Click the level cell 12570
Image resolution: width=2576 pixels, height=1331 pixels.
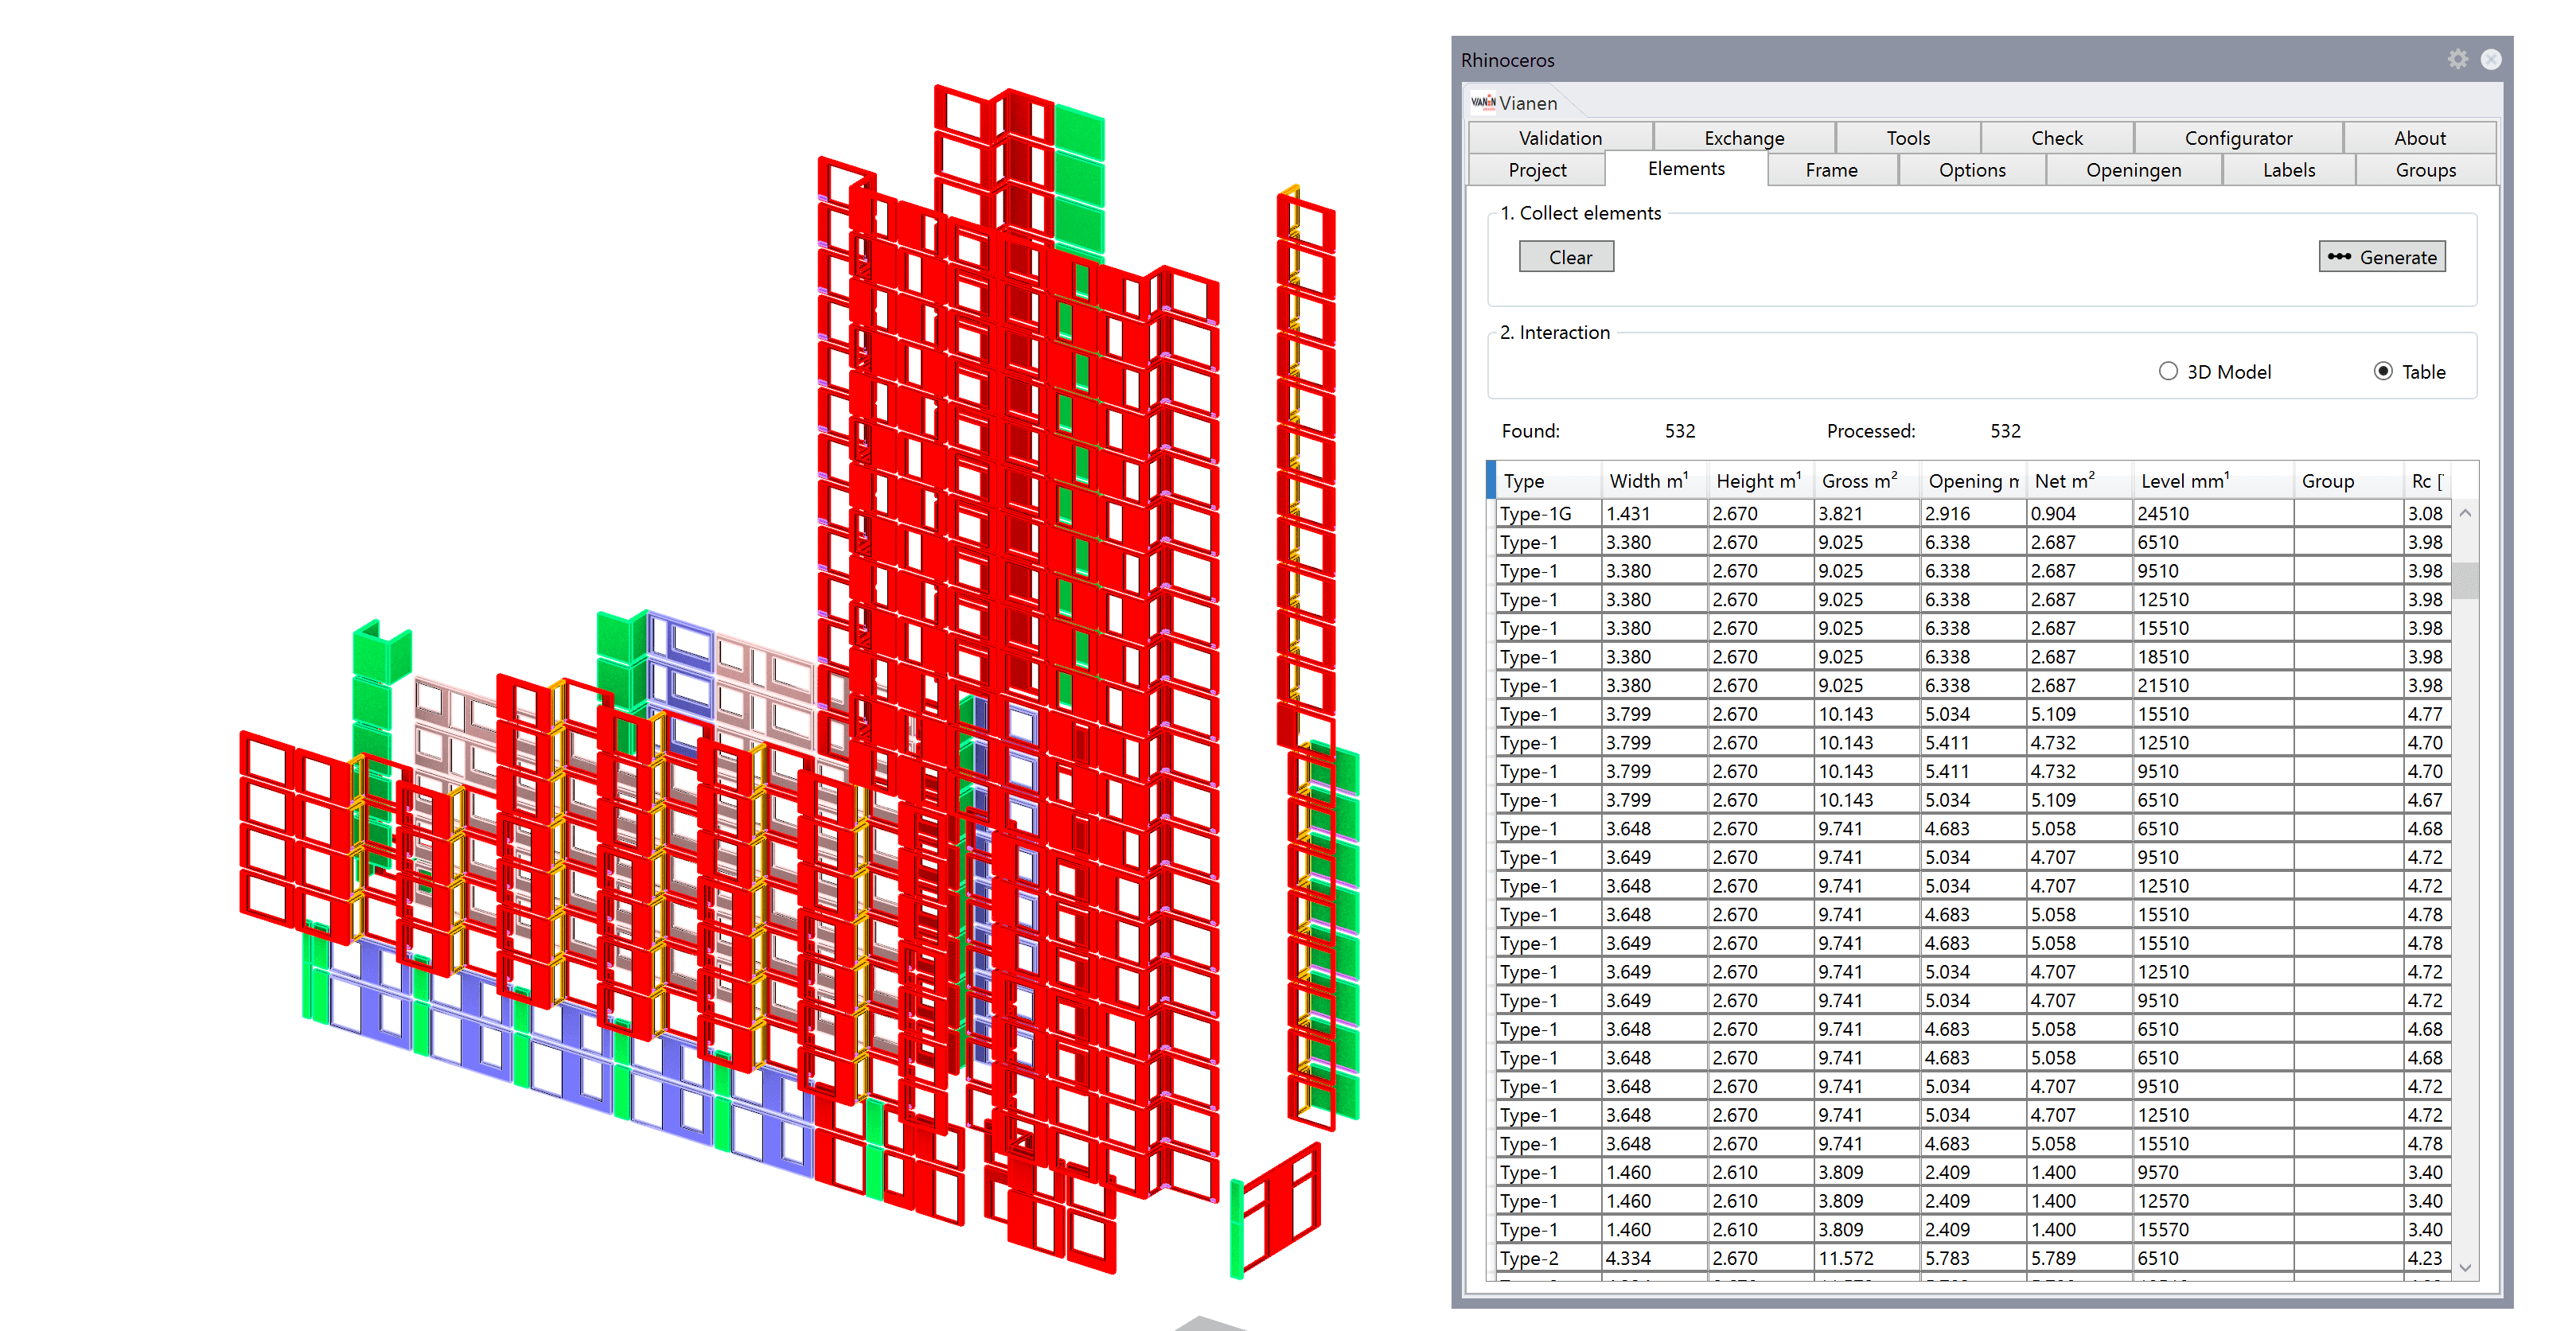[2213, 1201]
